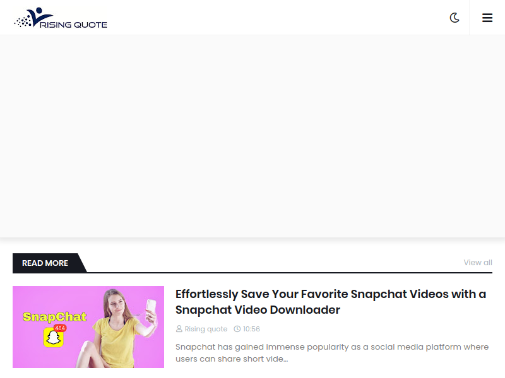Click the 10:56 post time

(x=251, y=329)
